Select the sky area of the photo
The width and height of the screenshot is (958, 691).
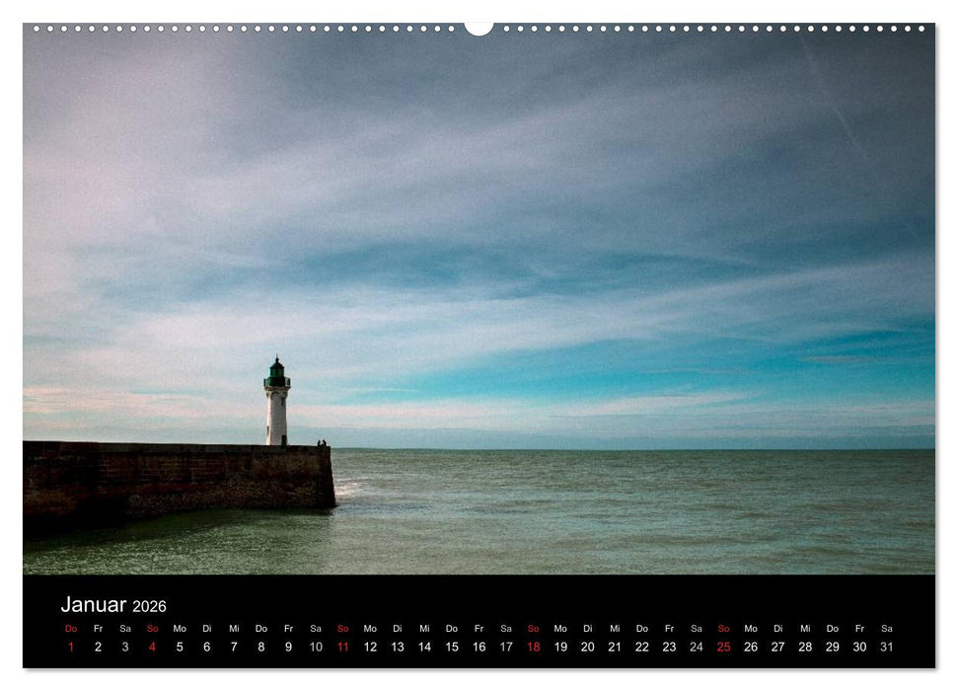[x=592, y=197]
